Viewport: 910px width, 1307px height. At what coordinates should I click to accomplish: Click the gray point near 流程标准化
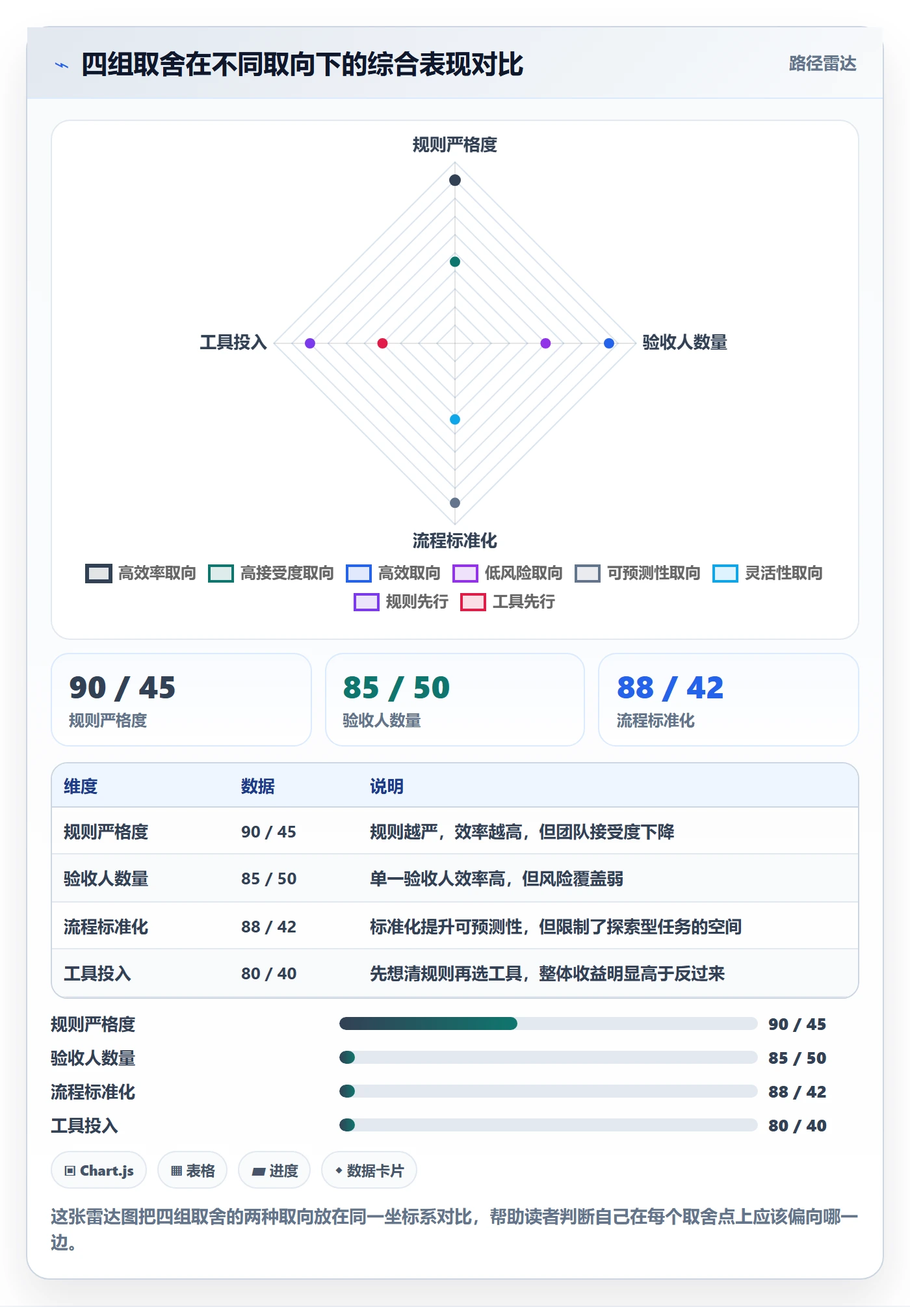coord(455,503)
